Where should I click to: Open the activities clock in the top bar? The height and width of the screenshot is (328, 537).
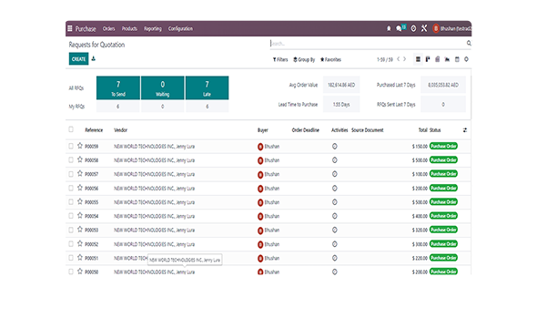click(x=413, y=28)
